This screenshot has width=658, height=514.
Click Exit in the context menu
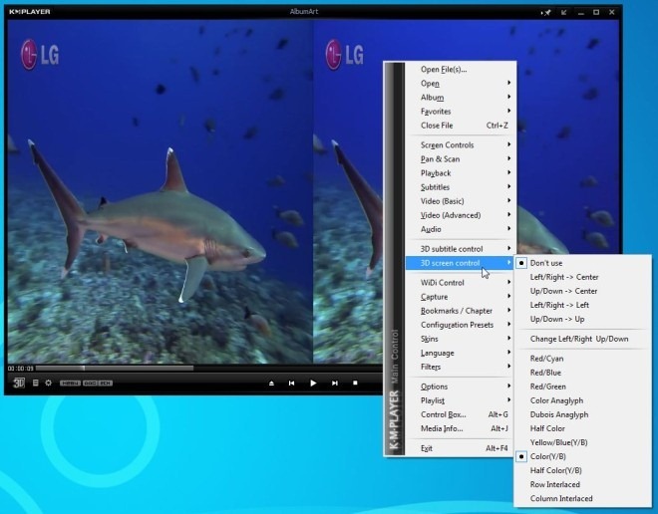pyautogui.click(x=461, y=448)
